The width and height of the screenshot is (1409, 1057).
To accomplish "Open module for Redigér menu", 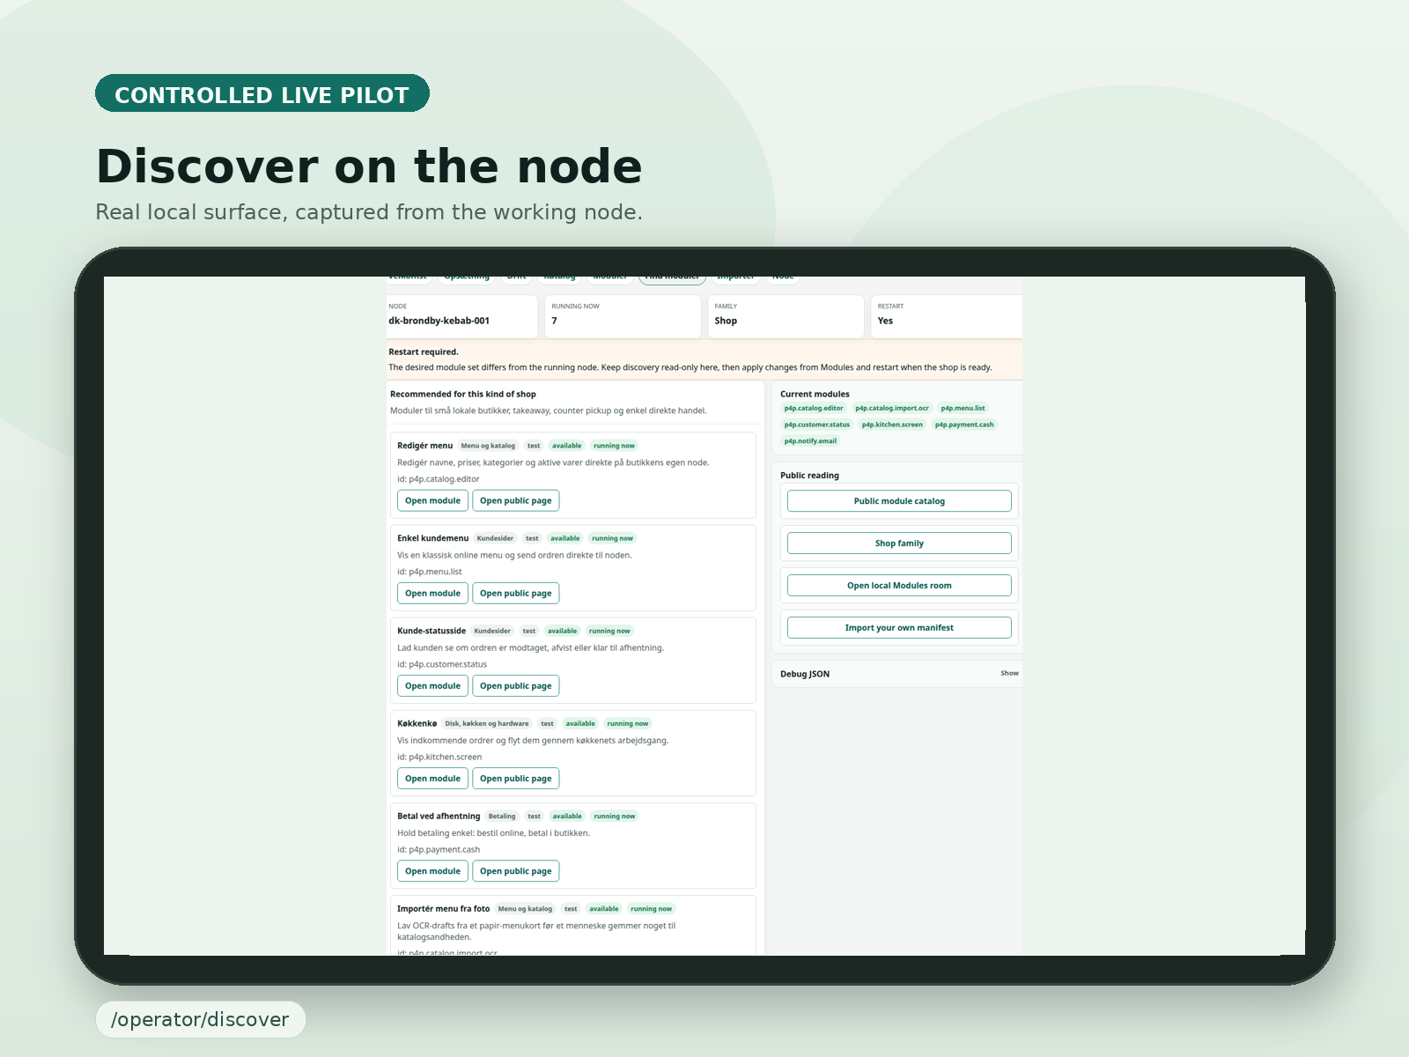I will (432, 500).
